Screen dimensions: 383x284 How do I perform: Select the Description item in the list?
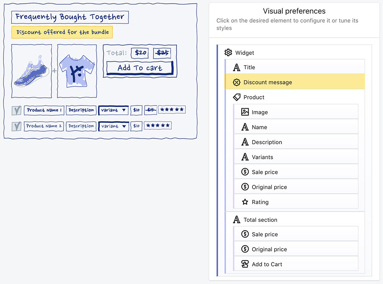pos(296,142)
